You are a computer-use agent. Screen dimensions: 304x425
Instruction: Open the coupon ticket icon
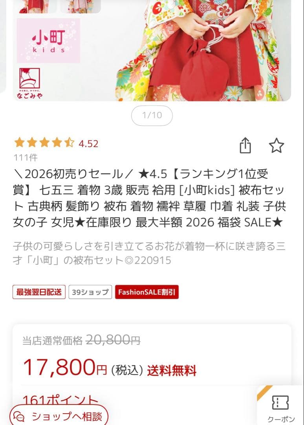click(x=280, y=403)
